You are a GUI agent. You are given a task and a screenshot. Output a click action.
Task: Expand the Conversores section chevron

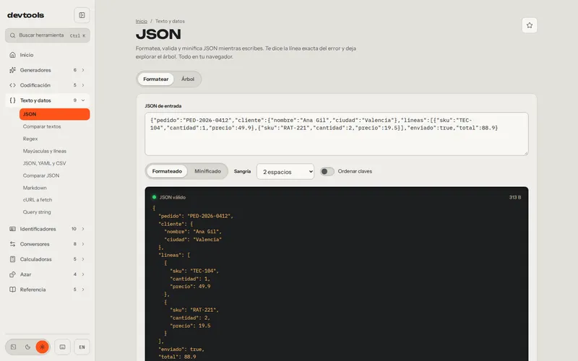click(83, 244)
